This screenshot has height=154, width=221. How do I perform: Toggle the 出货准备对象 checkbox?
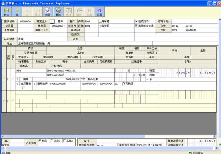coord(136,26)
